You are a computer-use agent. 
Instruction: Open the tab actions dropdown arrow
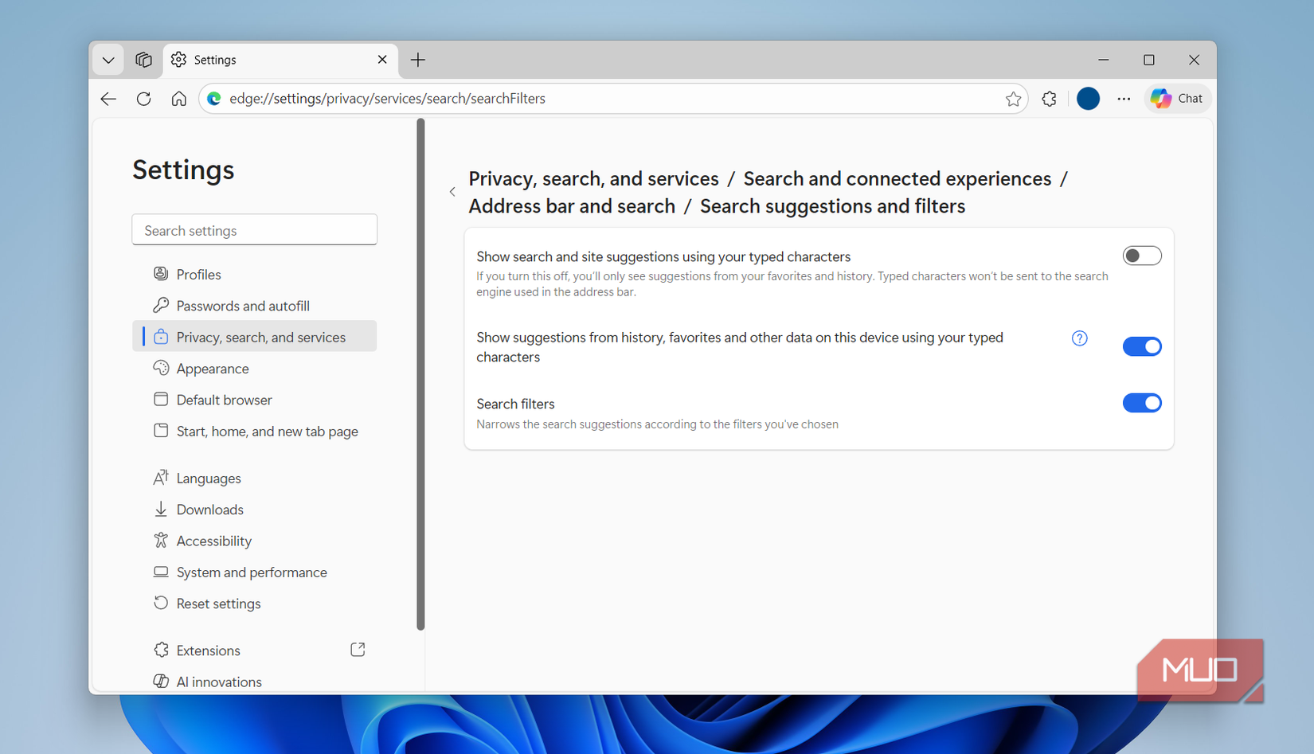[108, 60]
